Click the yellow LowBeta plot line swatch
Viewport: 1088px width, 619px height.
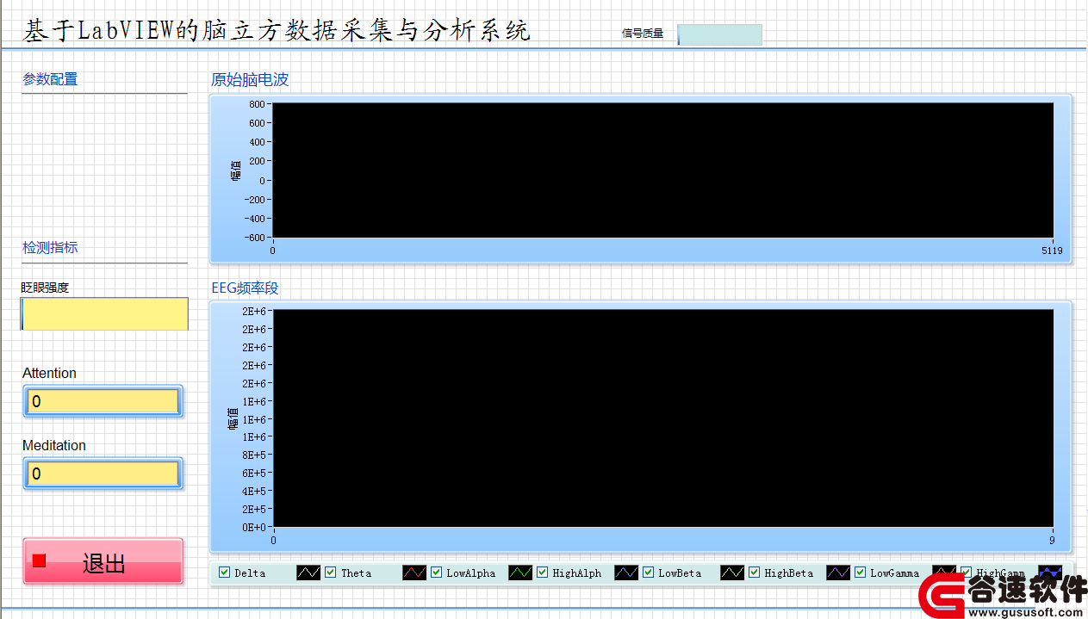(x=732, y=573)
